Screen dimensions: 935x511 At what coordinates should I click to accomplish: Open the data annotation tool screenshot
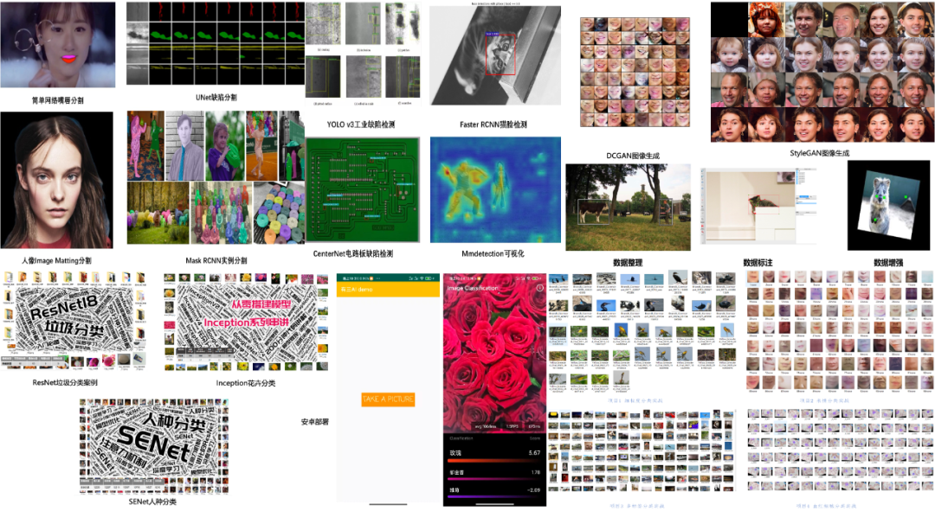pyautogui.click(x=759, y=206)
